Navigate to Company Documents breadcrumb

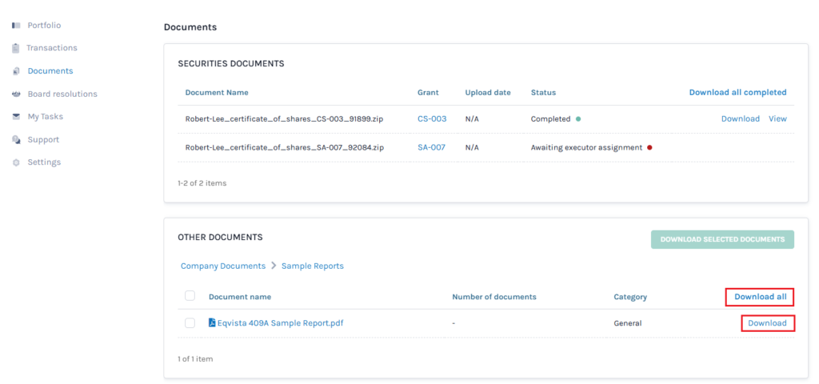click(x=223, y=266)
